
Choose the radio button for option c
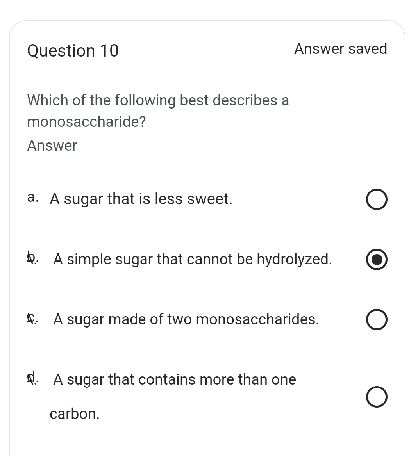pos(377,320)
